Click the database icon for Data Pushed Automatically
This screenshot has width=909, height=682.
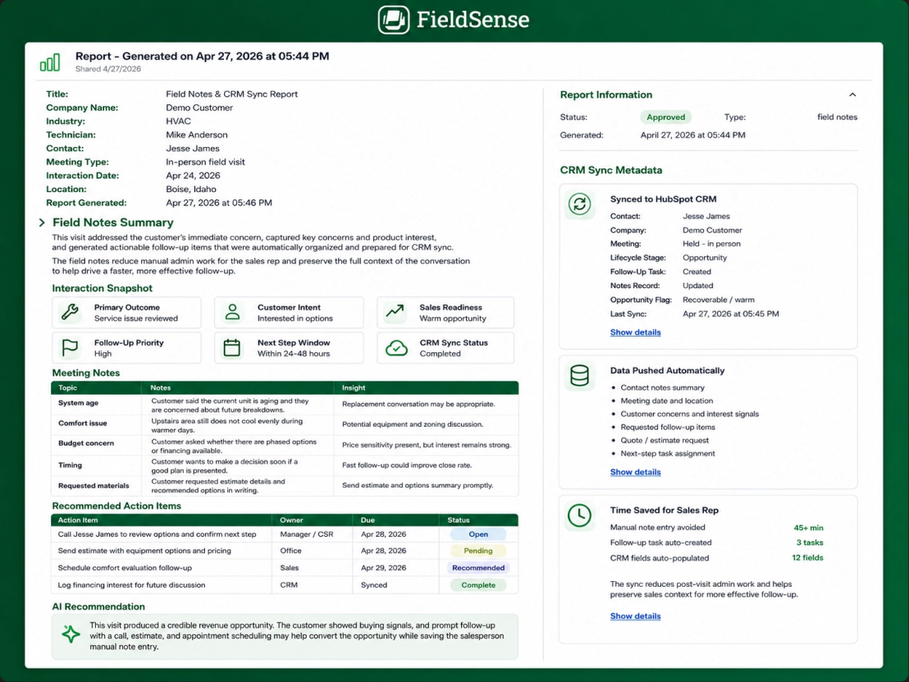pos(579,376)
